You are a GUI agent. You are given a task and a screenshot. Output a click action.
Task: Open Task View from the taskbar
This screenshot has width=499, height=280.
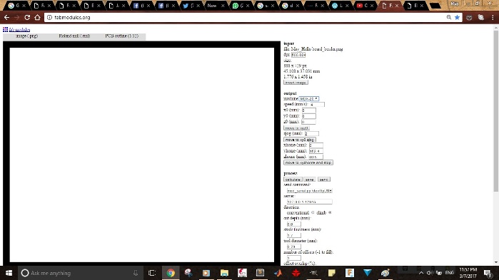point(152,273)
